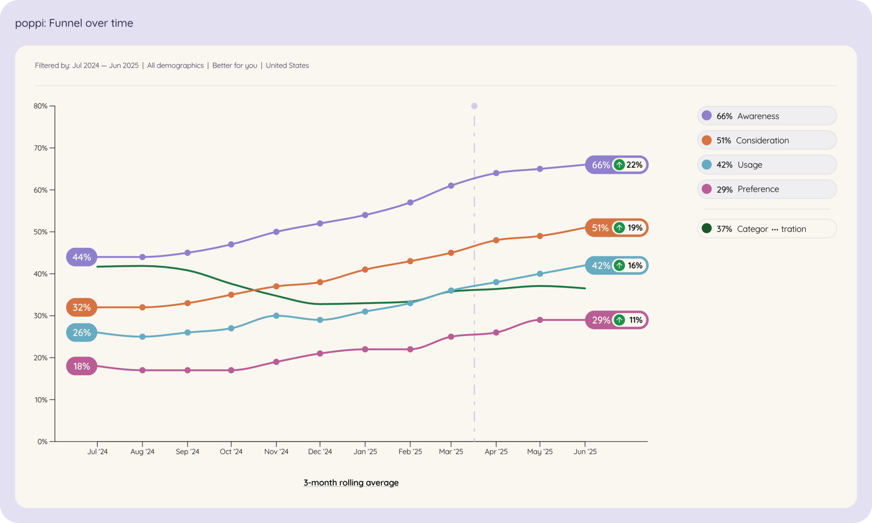Image resolution: width=872 pixels, height=523 pixels.
Task: Click the 18% Preference start label
Action: [82, 366]
